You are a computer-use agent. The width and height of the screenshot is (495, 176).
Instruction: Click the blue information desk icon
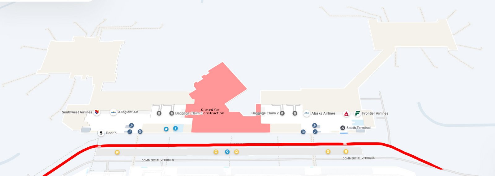pos(175,128)
